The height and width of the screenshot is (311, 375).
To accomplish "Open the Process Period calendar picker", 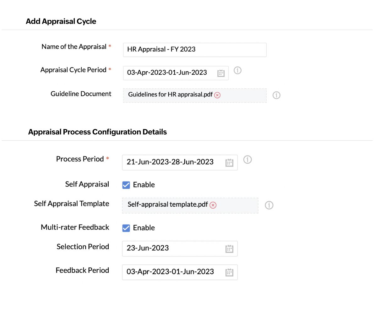I will pyautogui.click(x=229, y=162).
